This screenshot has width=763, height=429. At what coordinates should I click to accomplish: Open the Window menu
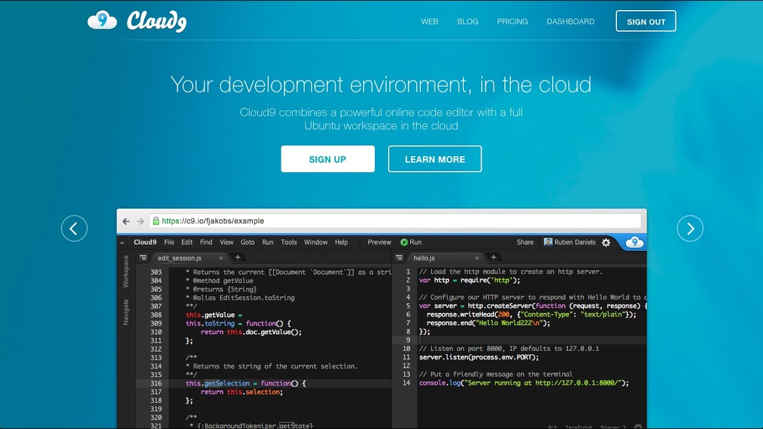(316, 242)
